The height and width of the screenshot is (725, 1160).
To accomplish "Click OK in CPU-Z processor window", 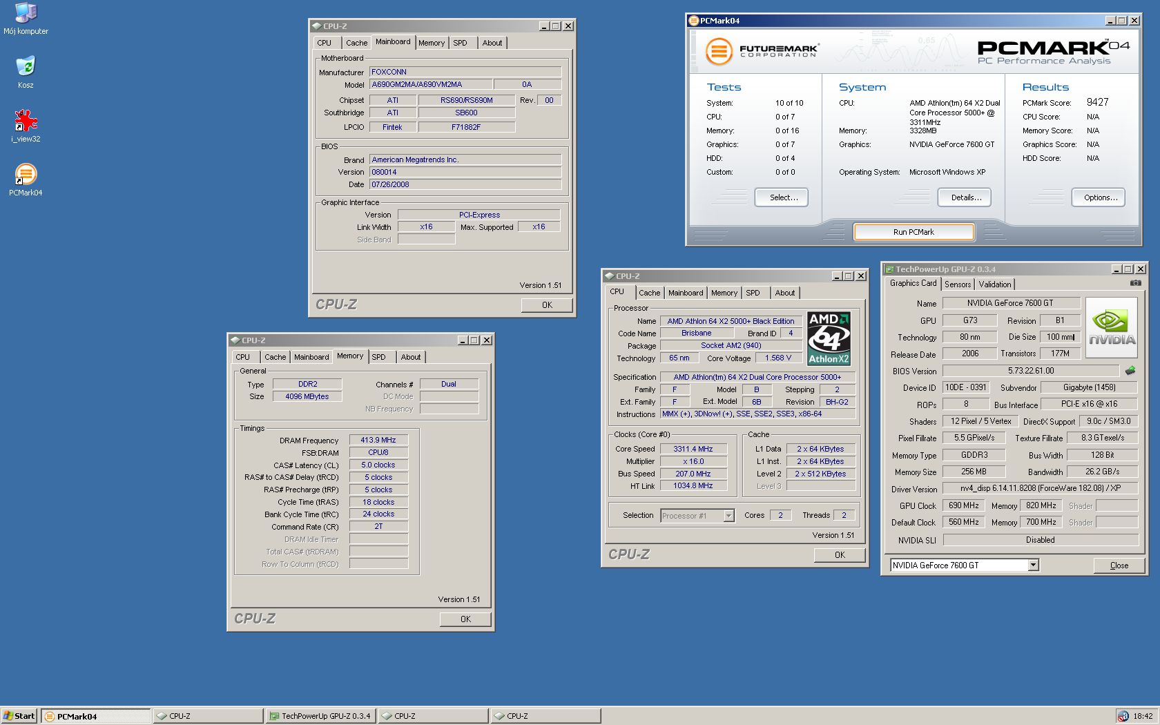I will (x=840, y=555).
